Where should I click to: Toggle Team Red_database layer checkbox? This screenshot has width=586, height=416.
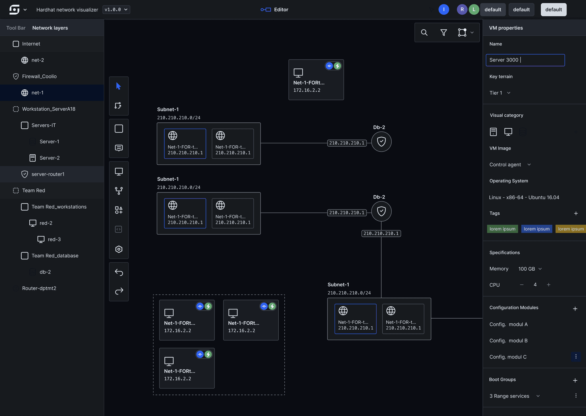tap(25, 256)
